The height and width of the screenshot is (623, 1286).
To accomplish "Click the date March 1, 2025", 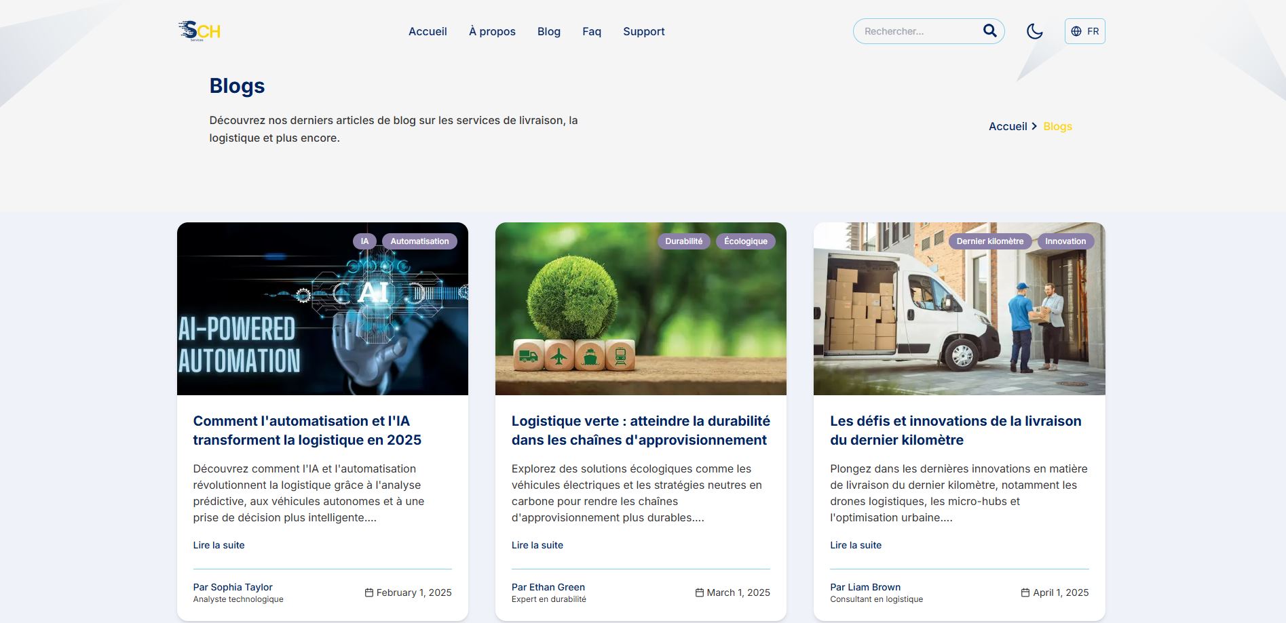I will point(738,592).
